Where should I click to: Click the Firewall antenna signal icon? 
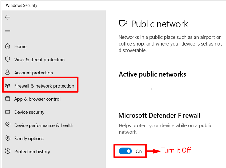(x=8, y=86)
